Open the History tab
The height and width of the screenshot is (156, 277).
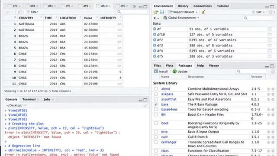pyautogui.click(x=183, y=6)
